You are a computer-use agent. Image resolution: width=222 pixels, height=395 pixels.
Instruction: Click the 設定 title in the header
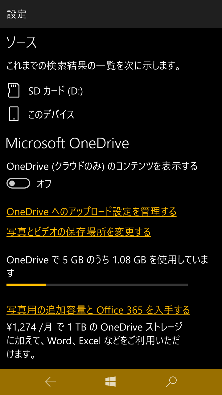[17, 14]
